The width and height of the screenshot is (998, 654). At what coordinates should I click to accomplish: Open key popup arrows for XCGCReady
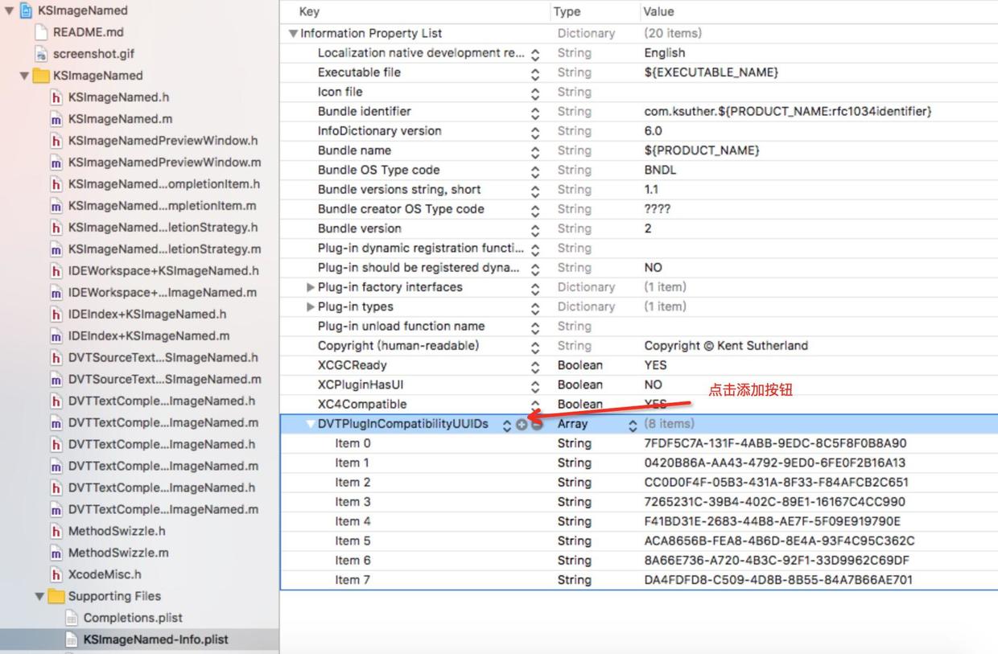[x=535, y=366]
